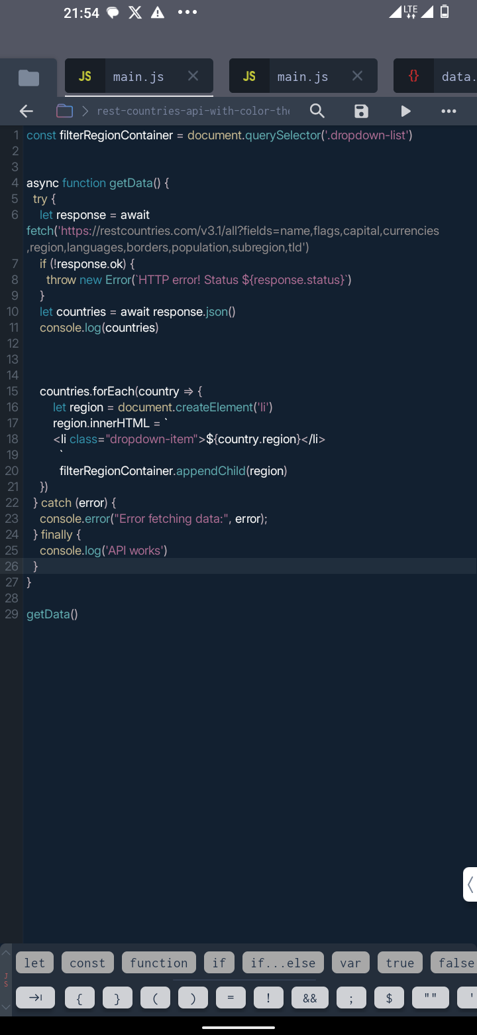
Task: Insert the 'var' keyword snippet
Action: pos(350,963)
